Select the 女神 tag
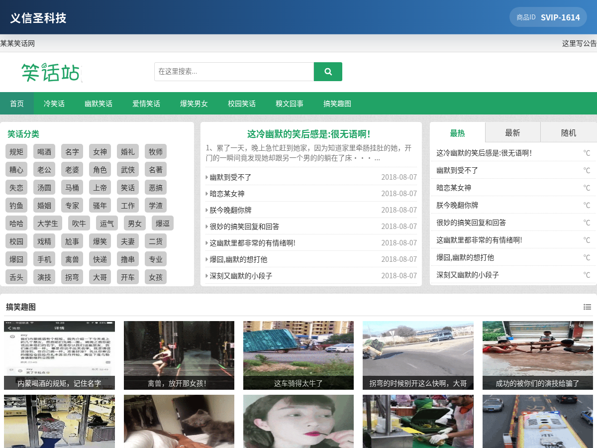The height and width of the screenshot is (448, 597). 100,152
